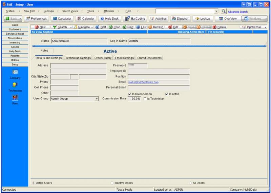Select the All Users radio button
The image size is (271, 193).
click(190, 183)
